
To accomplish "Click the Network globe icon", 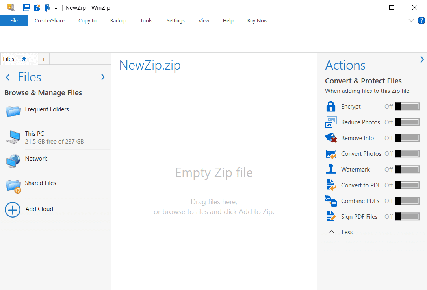I will click(x=13, y=161).
